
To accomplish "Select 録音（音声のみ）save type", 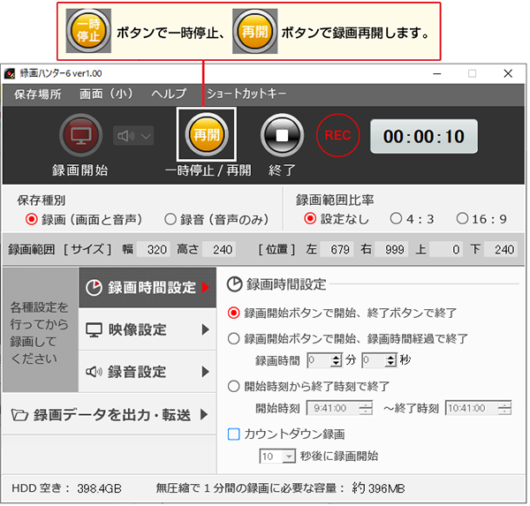I will tap(216, 220).
